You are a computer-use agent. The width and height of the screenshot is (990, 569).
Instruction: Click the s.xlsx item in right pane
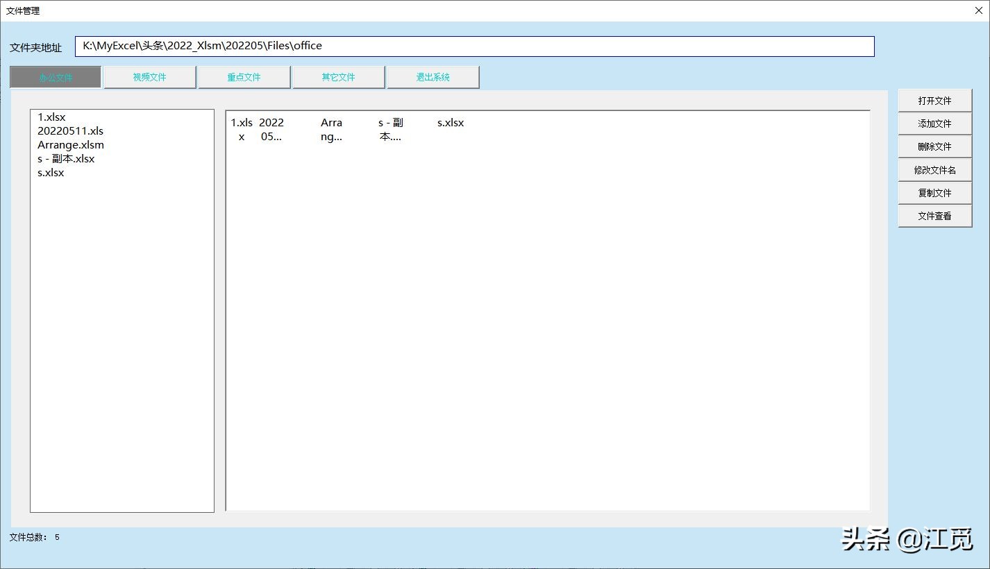click(451, 123)
